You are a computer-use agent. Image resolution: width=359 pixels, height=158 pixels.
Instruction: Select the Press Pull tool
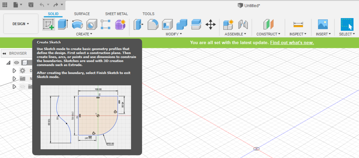138,24
